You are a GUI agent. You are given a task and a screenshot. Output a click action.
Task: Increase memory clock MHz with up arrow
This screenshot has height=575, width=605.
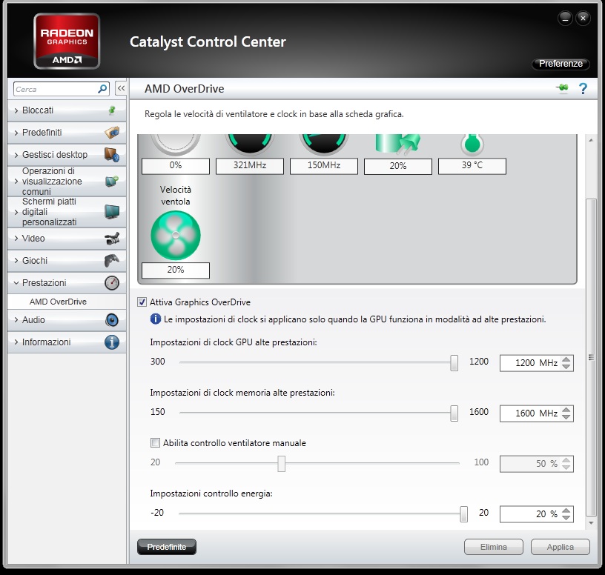click(566, 410)
